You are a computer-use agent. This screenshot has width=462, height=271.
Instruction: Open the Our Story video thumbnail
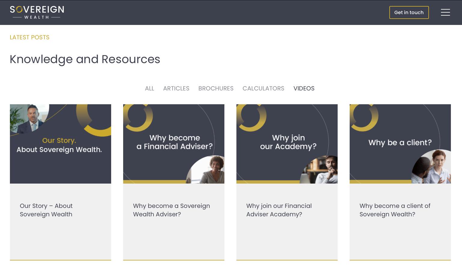click(60, 144)
